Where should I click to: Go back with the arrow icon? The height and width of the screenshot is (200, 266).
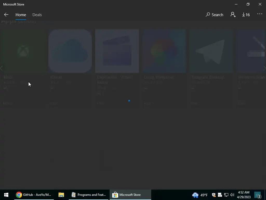(6, 15)
